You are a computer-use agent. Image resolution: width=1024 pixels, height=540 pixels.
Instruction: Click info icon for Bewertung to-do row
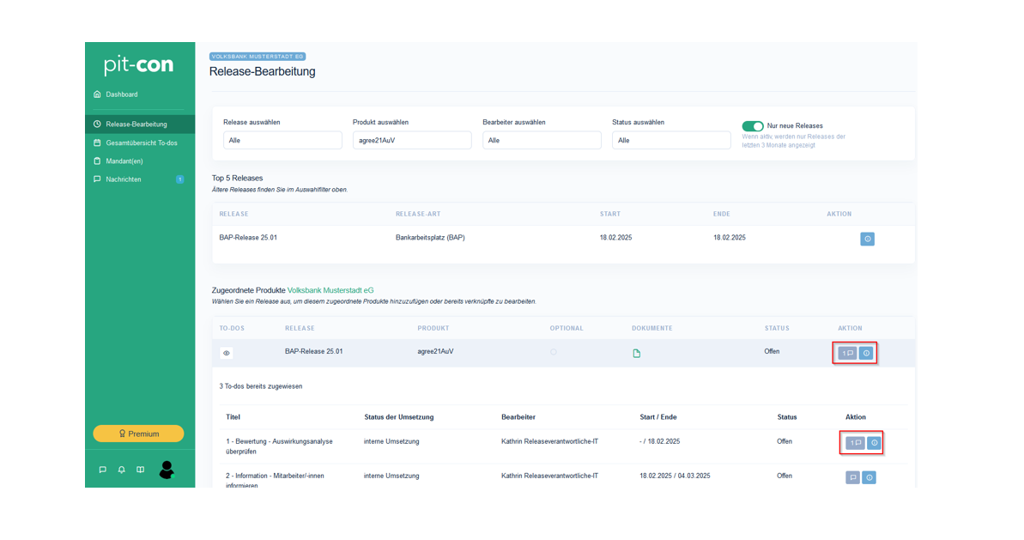(x=874, y=443)
